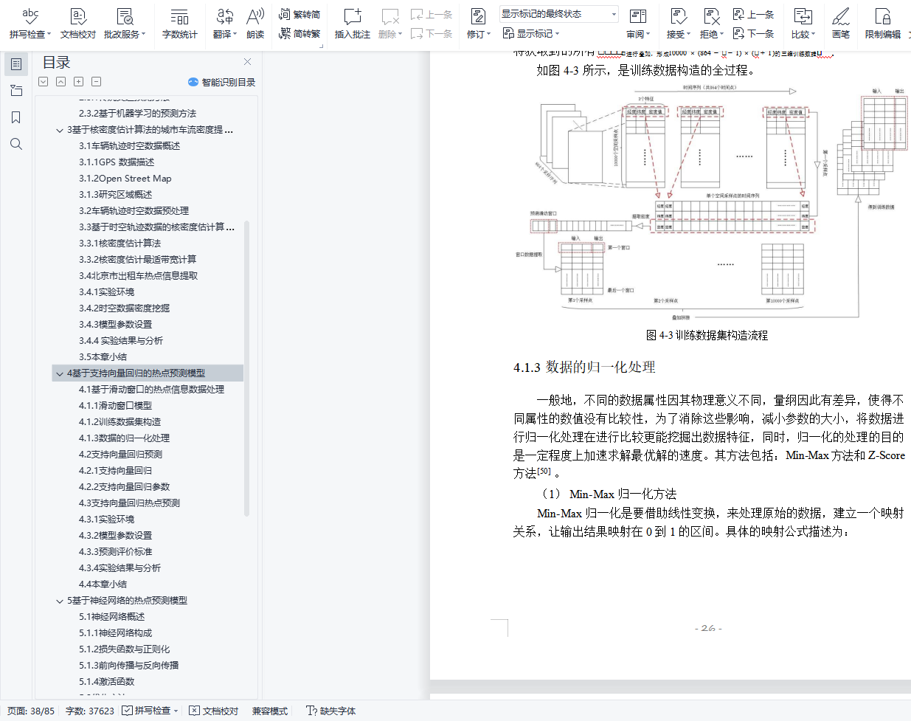
Task: Click the 拼写检查 spell check icon
Action: coord(30,17)
